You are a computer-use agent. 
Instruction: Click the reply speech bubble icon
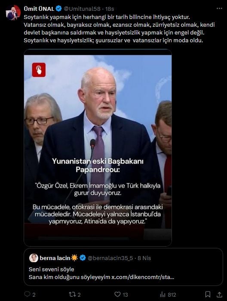[x=28, y=294]
